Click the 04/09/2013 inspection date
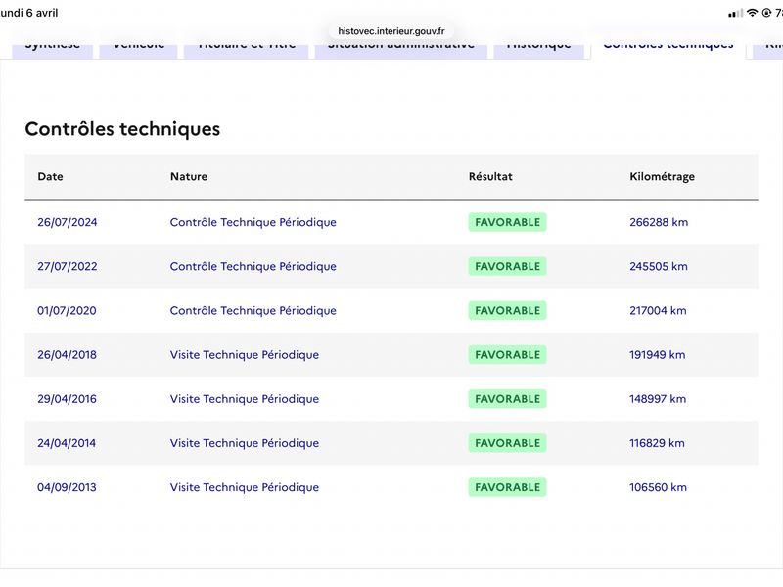The image size is (783, 587). point(68,487)
